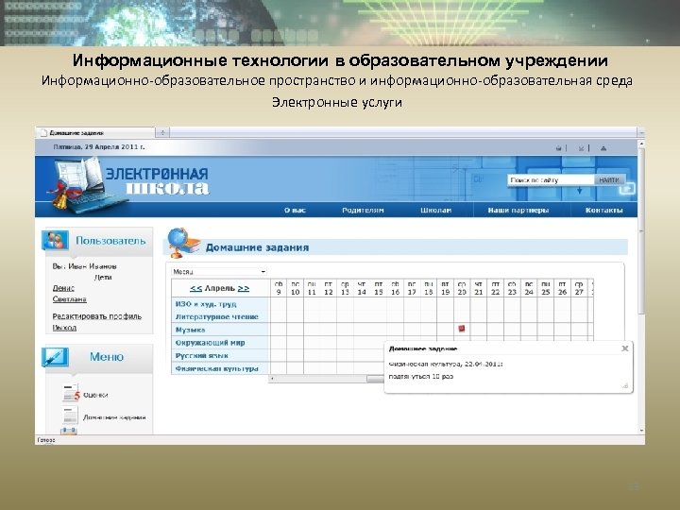680x510 pixels.
Task: Click the Музыка subject row
Action: [220, 330]
